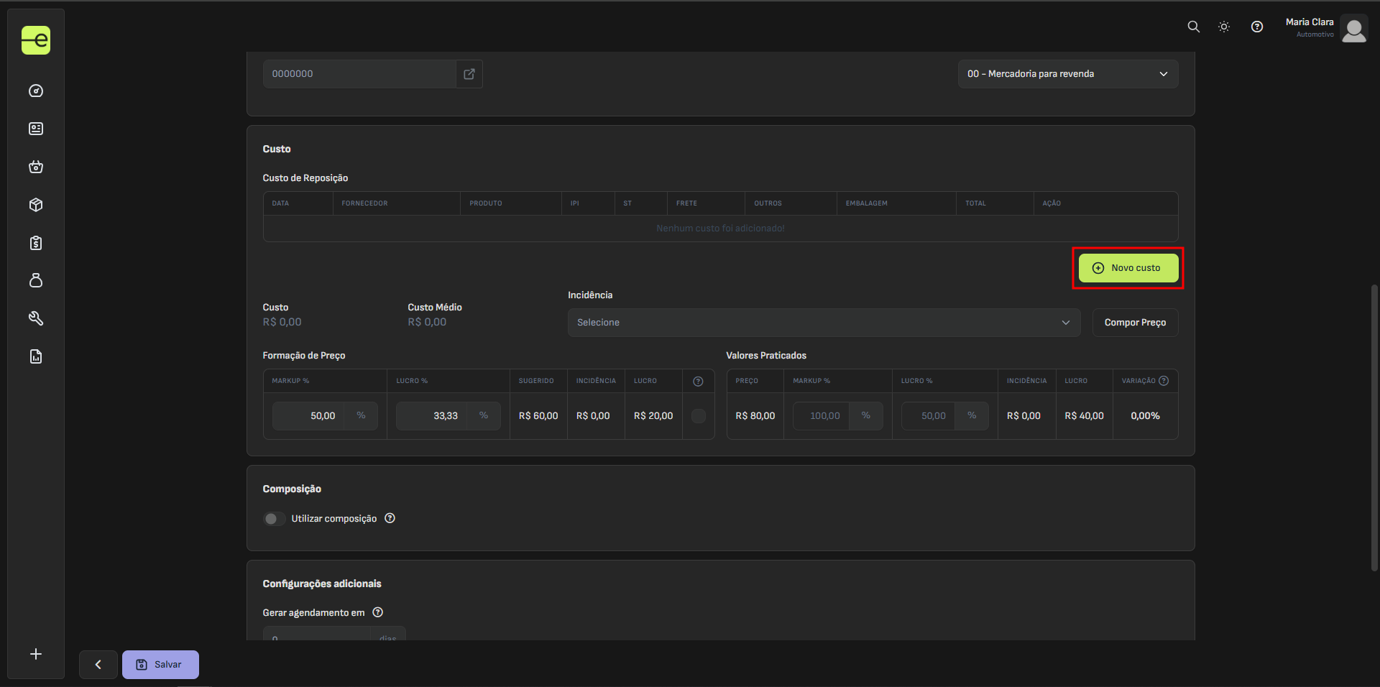Image resolution: width=1380 pixels, height=687 pixels.
Task: Click external link icon beside 0000000 field
Action: [469, 74]
